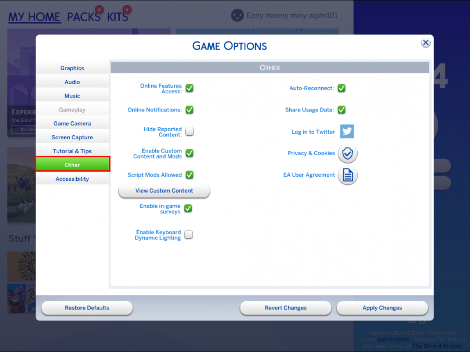Close the Game Options dialog
The width and height of the screenshot is (470, 352).
(x=426, y=43)
